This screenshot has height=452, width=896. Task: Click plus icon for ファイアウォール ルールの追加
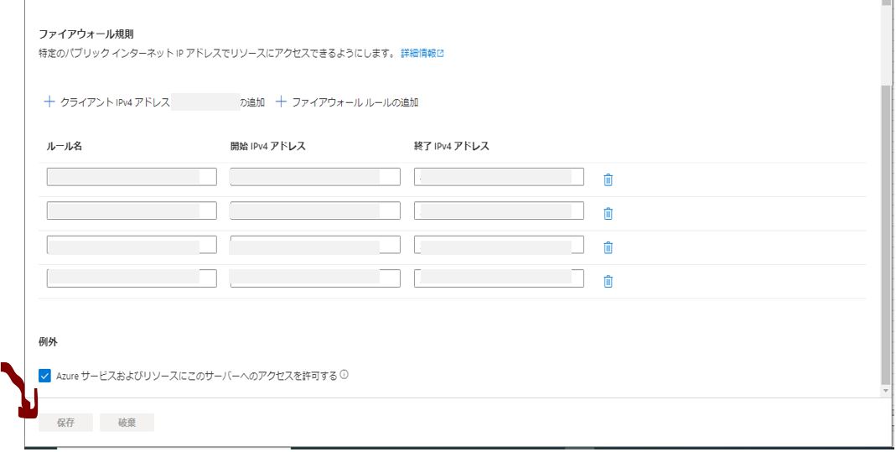pyautogui.click(x=281, y=102)
